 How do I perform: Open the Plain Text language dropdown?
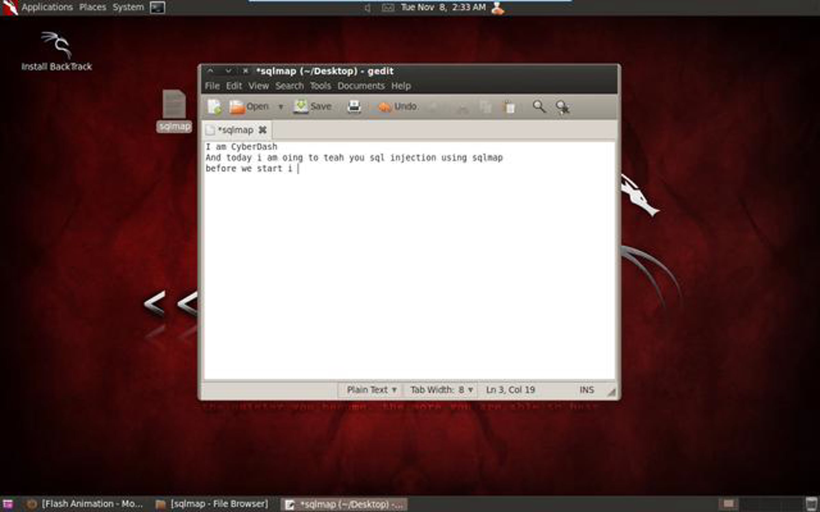click(371, 390)
